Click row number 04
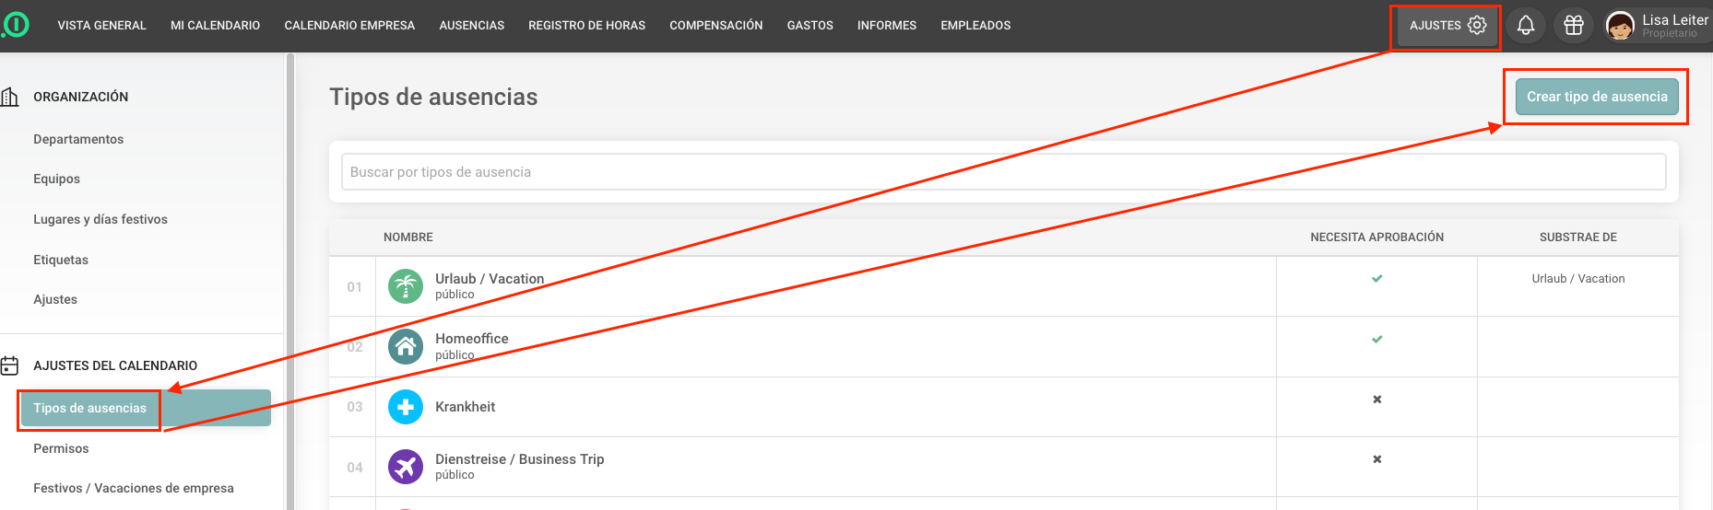 click(354, 467)
